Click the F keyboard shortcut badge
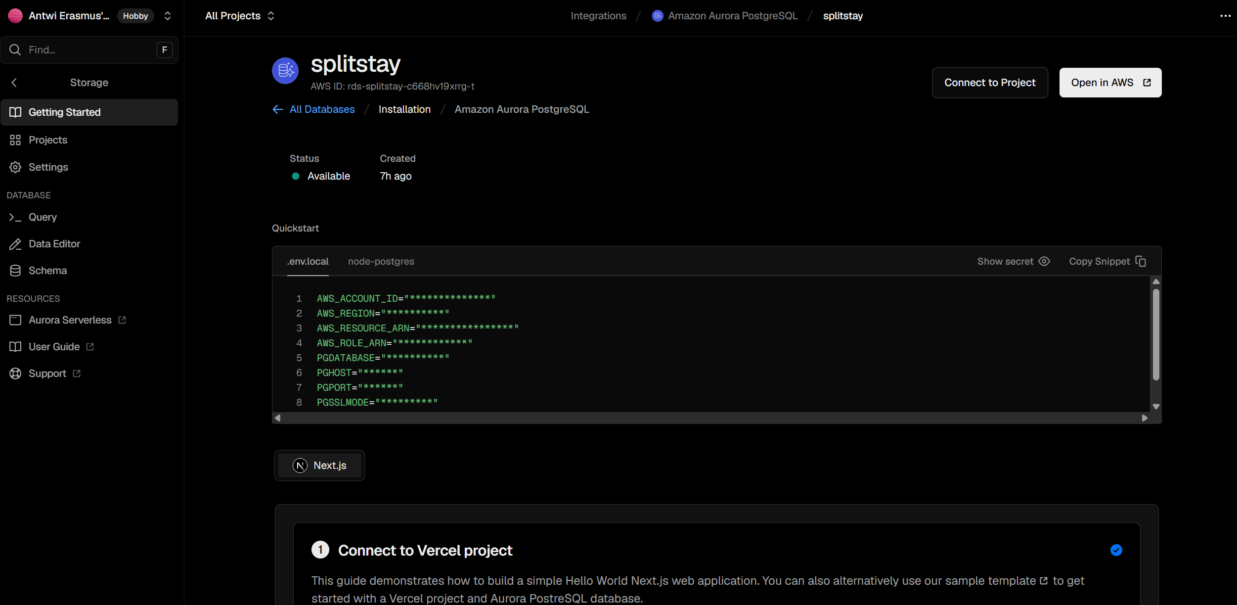The image size is (1237, 605). tap(165, 50)
